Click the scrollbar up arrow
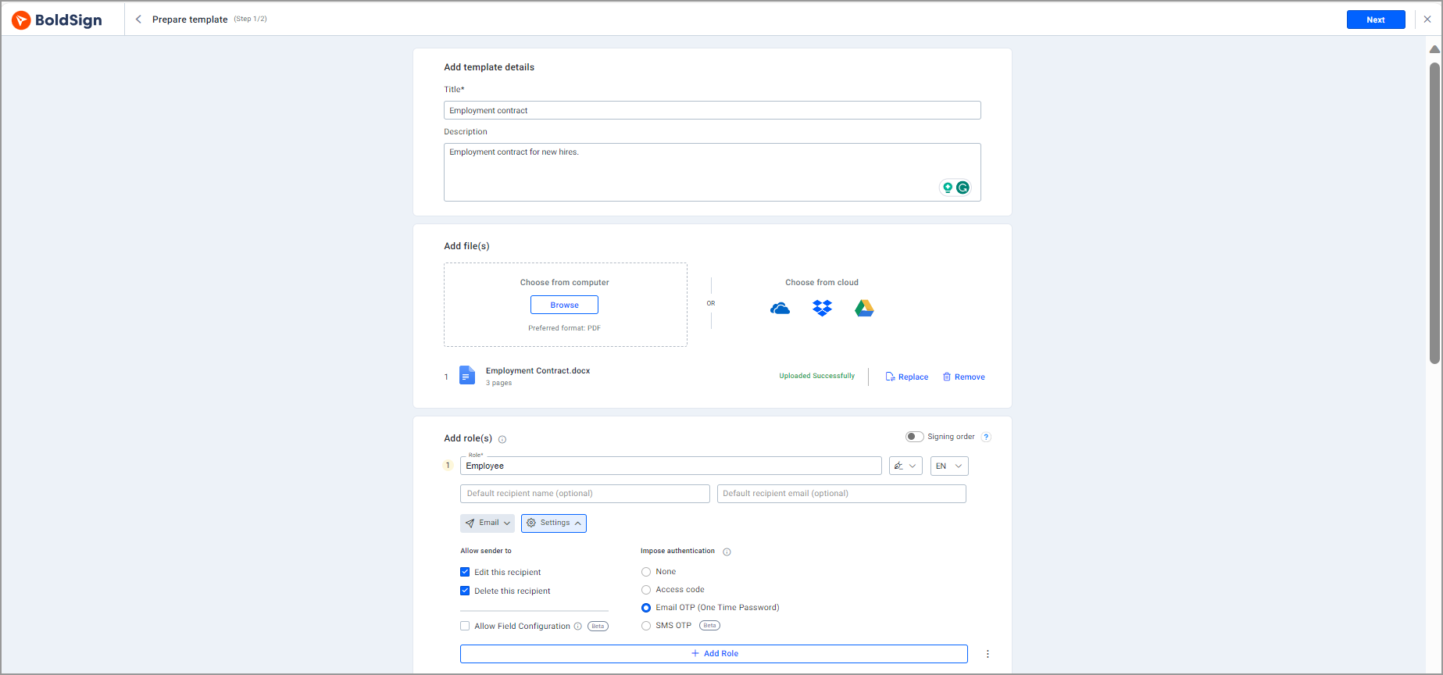 pyautogui.click(x=1434, y=49)
